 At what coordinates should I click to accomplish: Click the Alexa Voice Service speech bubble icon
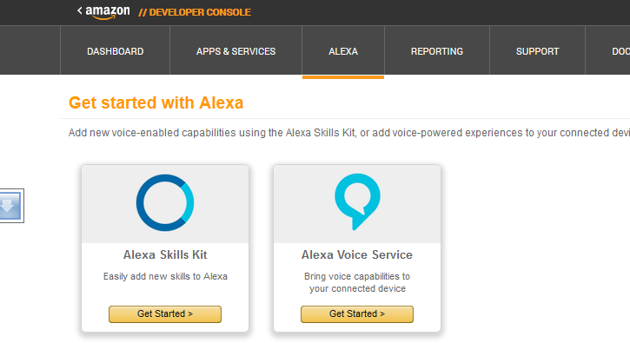pos(357,201)
